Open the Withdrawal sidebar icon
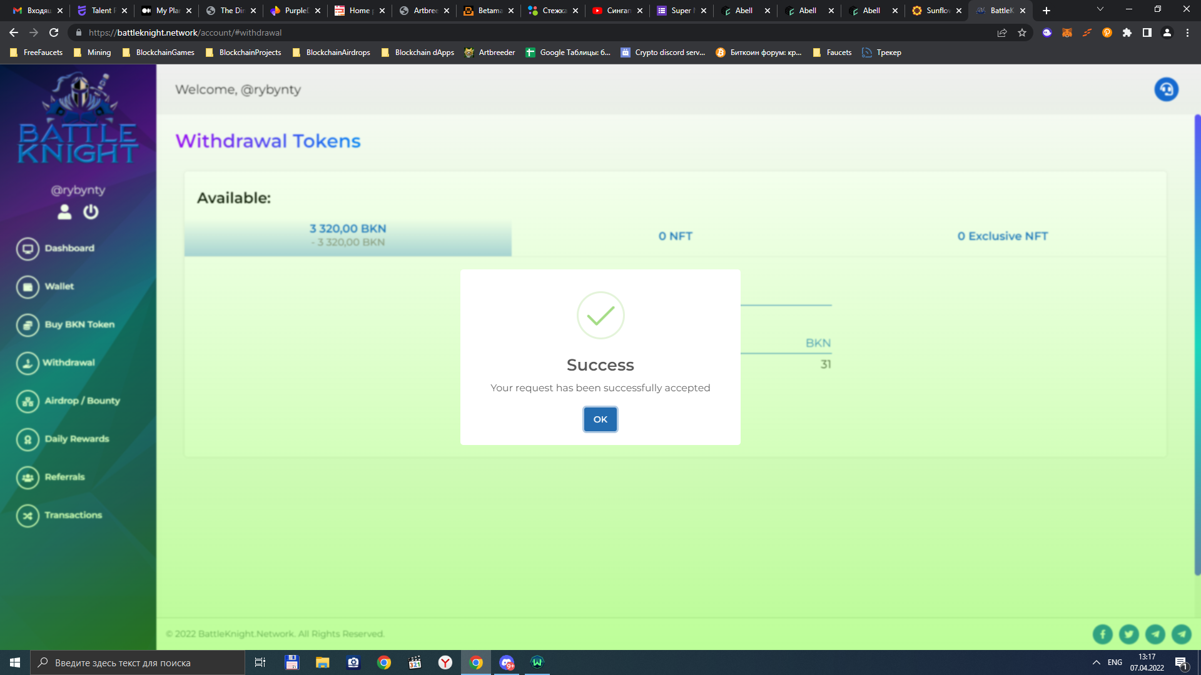1201x675 pixels. coord(28,363)
